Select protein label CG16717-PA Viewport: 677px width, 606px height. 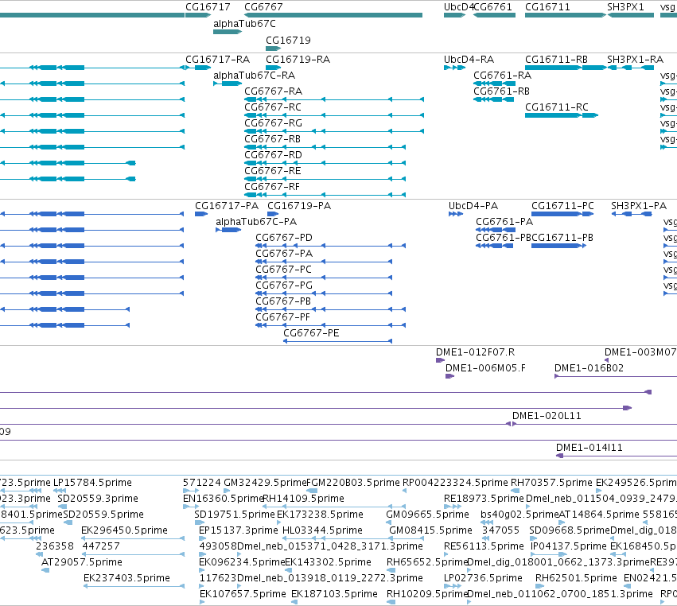(227, 206)
